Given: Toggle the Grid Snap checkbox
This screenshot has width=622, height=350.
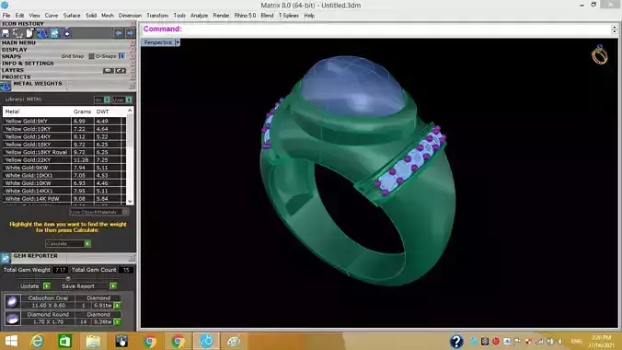Looking at the screenshot, I should tap(91, 56).
